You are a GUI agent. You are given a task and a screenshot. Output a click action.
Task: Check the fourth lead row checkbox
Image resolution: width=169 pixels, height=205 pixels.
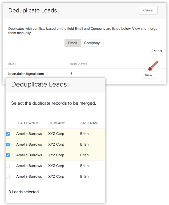[x=8, y=166]
